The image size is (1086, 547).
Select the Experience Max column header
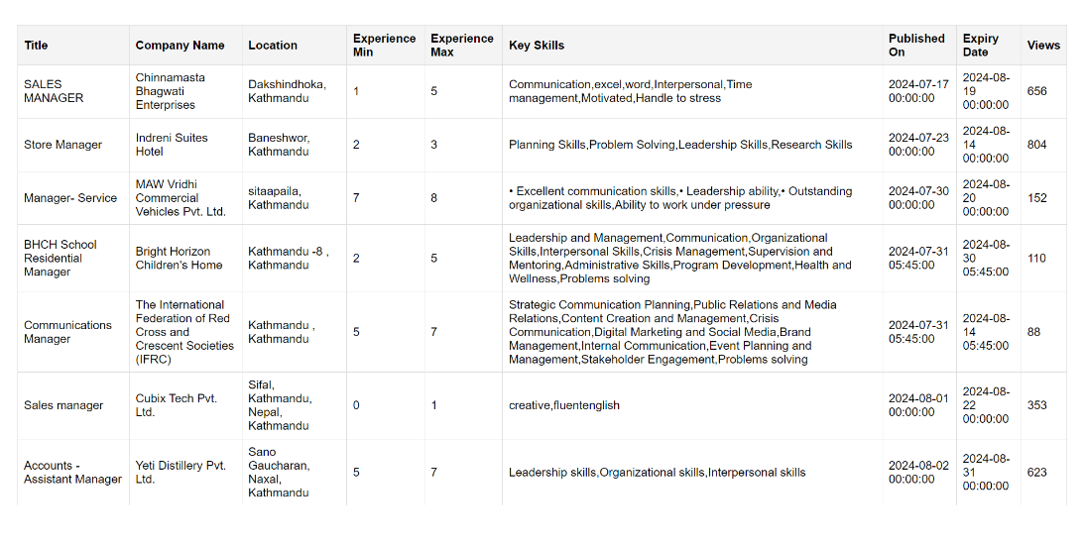(461, 46)
